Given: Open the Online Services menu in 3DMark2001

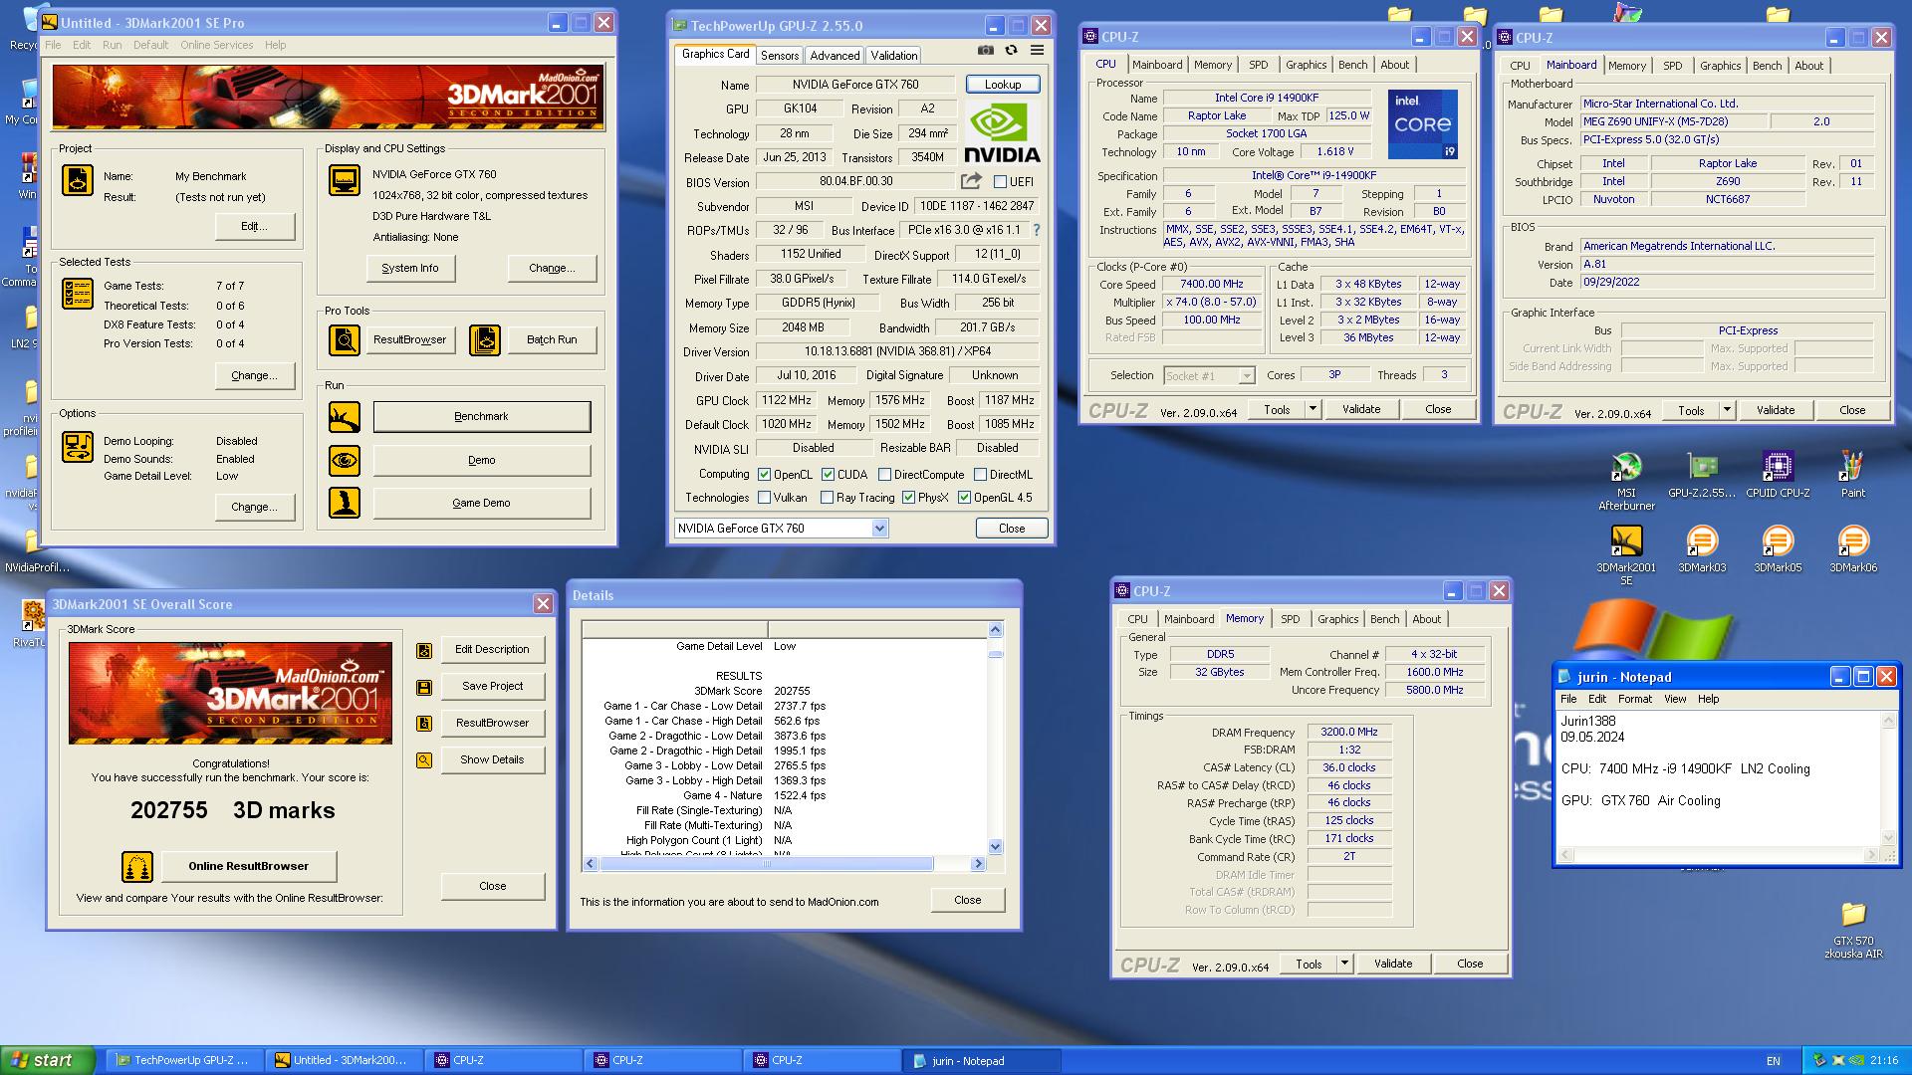Looking at the screenshot, I should (x=216, y=45).
